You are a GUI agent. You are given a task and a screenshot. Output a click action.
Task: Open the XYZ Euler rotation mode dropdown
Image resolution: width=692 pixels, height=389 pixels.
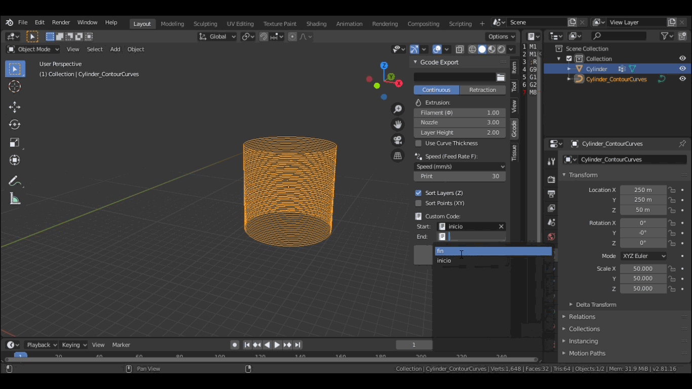[643, 256]
